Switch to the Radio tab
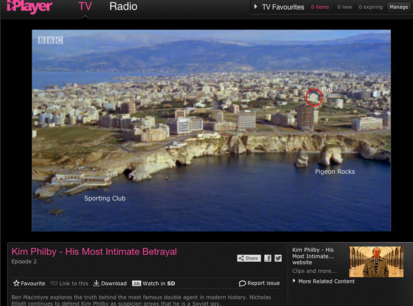 pos(123,7)
